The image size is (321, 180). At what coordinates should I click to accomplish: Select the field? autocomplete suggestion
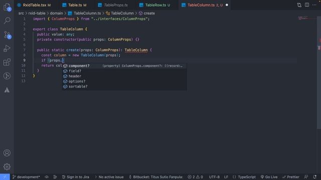[124, 71]
